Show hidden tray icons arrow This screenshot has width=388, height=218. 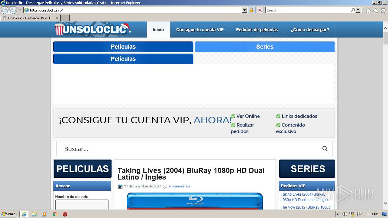point(338,214)
